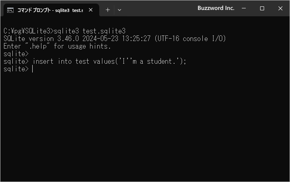Maximize the terminal window
290x182 pixels.
(x=262, y=8)
